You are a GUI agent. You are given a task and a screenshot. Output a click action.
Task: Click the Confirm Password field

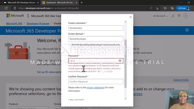pos(96,81)
